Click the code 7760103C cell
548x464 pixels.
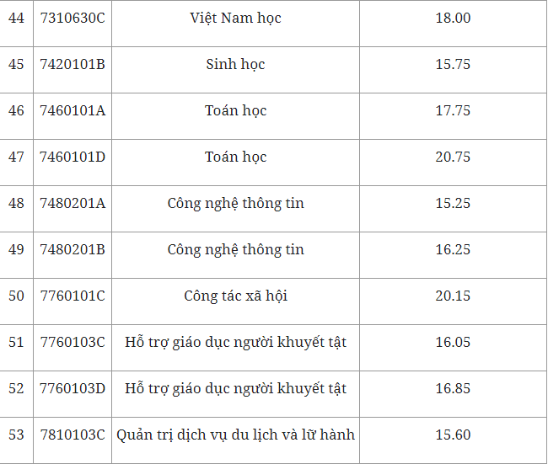pos(73,343)
